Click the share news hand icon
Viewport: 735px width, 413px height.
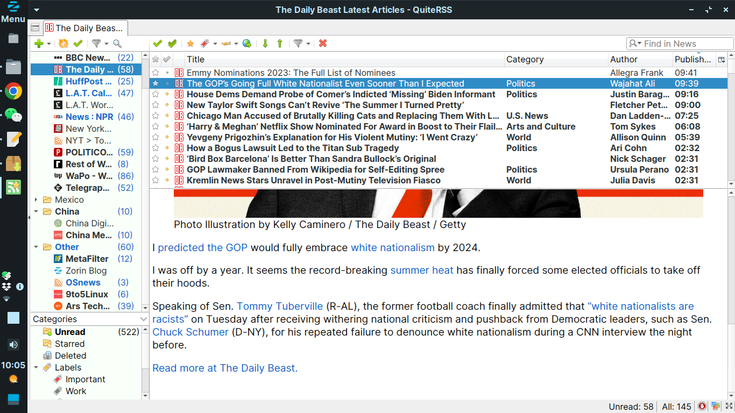(226, 44)
